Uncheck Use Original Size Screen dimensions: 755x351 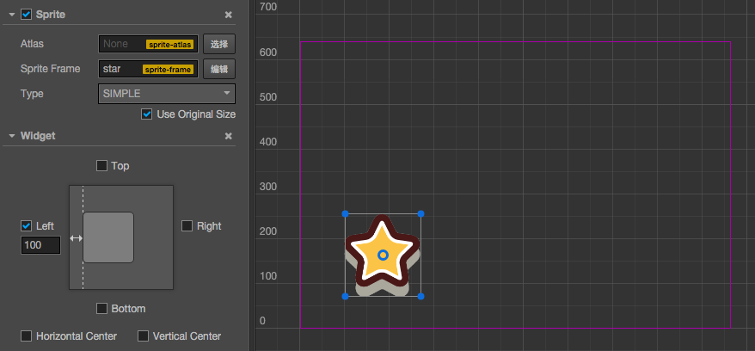coord(147,114)
